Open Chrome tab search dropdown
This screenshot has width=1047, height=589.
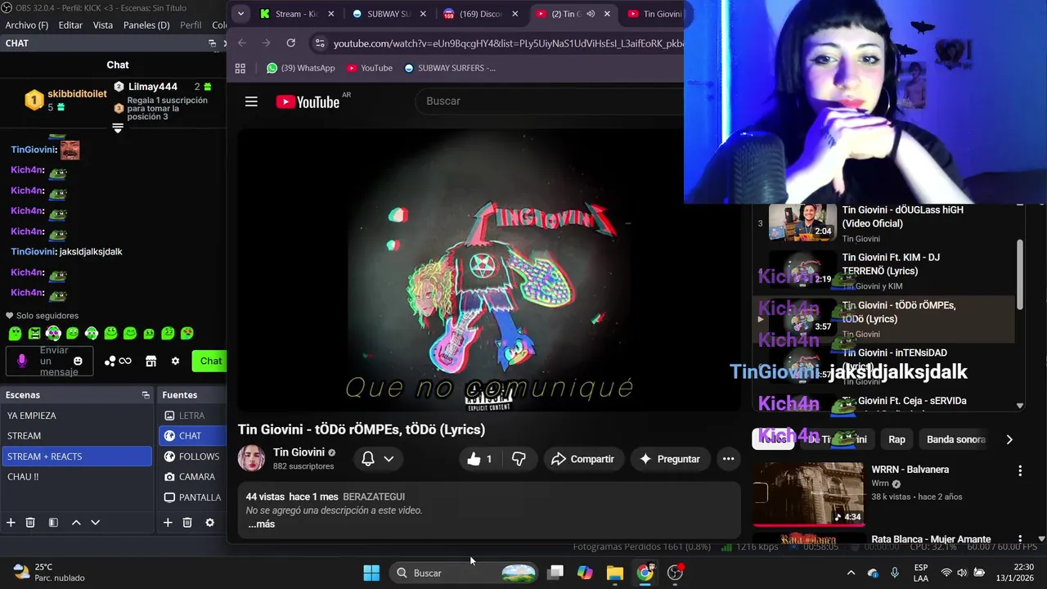[x=240, y=14]
